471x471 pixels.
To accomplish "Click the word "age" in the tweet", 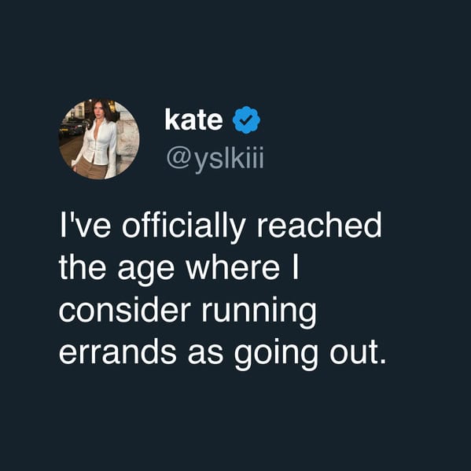I will (x=146, y=269).
